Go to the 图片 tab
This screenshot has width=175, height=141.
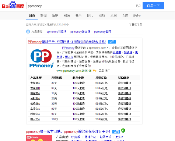(x=90, y=16)
